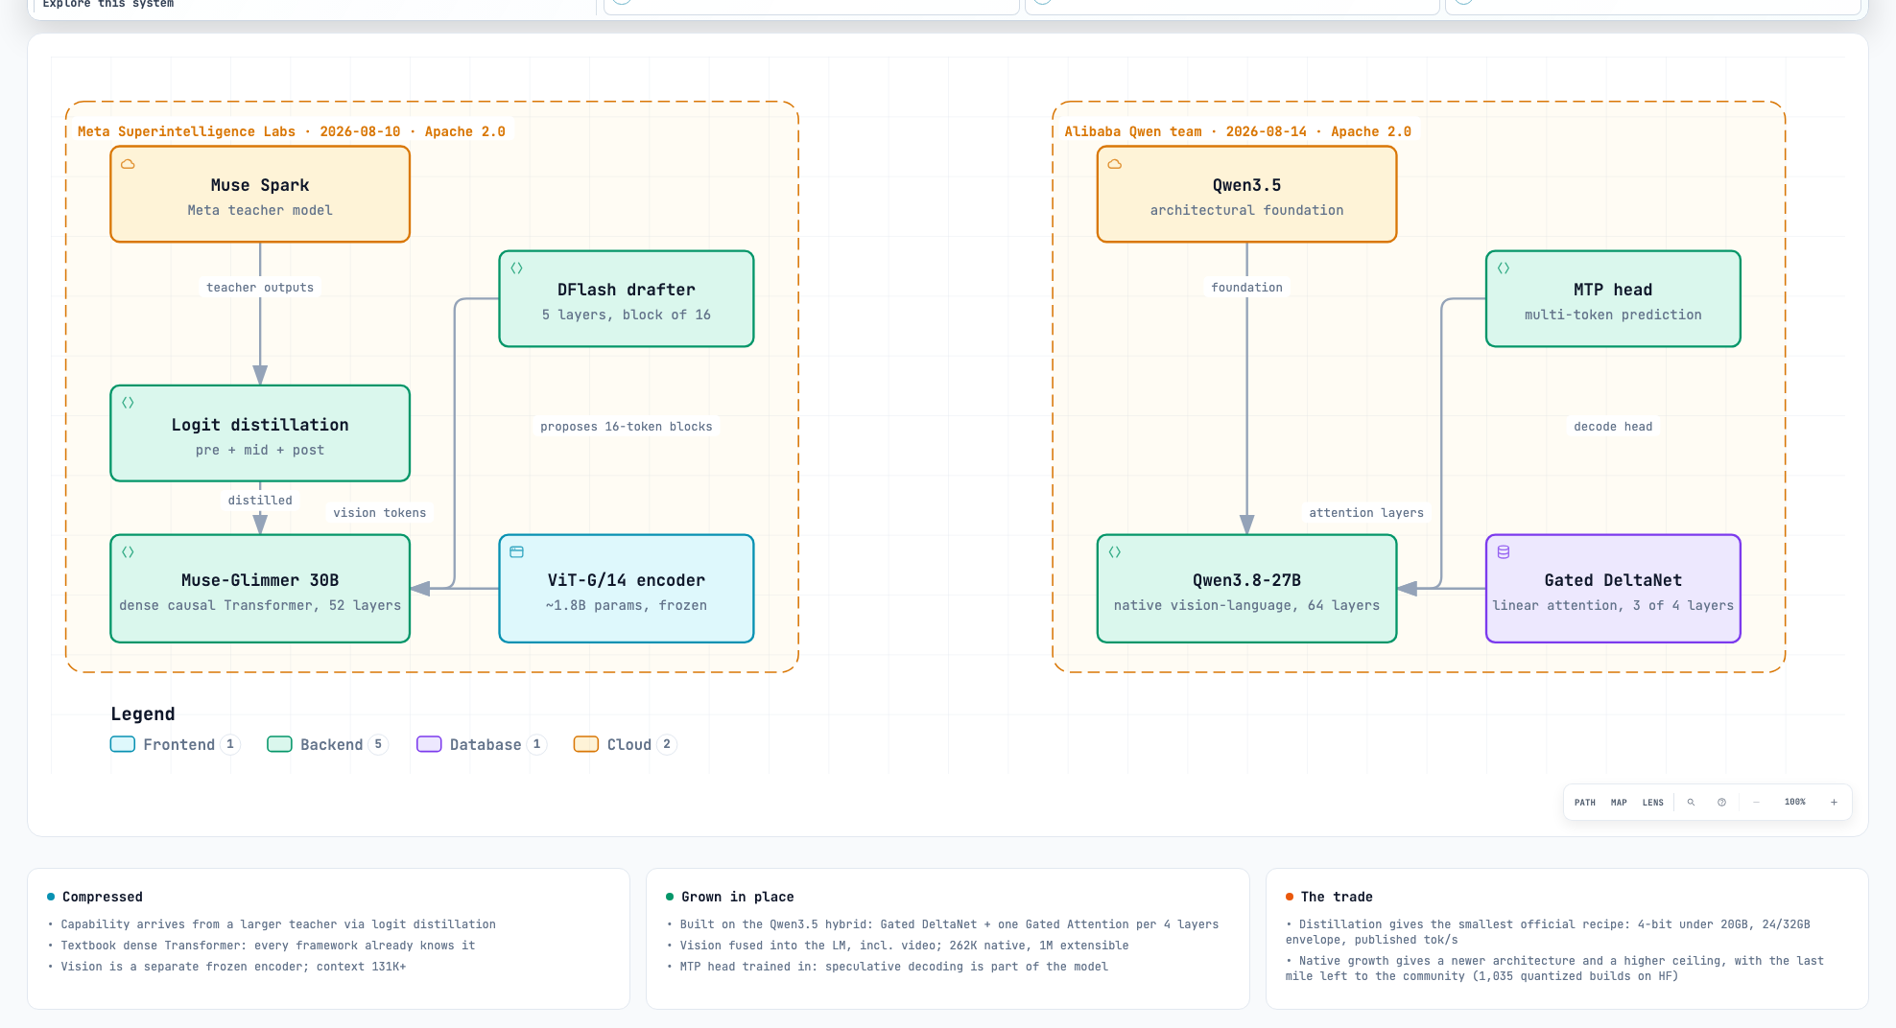Toggle PATH mode in the canvas toolbar
This screenshot has width=1896, height=1028.
(x=1585, y=803)
